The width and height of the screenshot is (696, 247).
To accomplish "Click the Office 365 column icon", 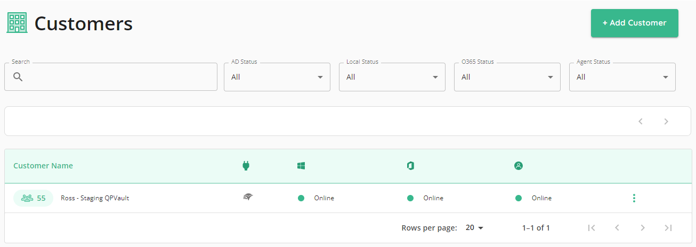I will click(x=410, y=166).
